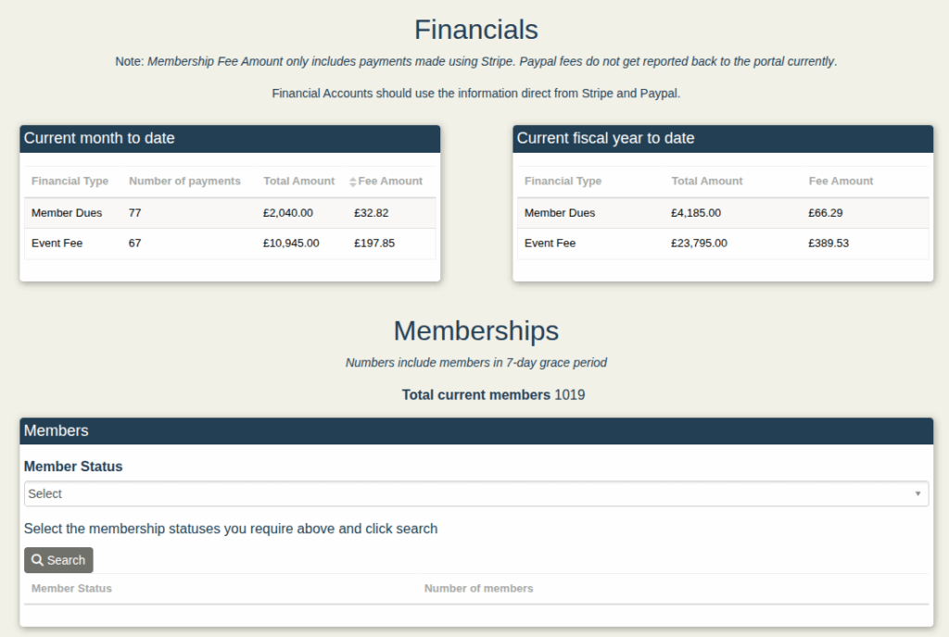This screenshot has width=949, height=637.
Task: Click the sort arrows beside Fee Amount
Action: tap(352, 181)
